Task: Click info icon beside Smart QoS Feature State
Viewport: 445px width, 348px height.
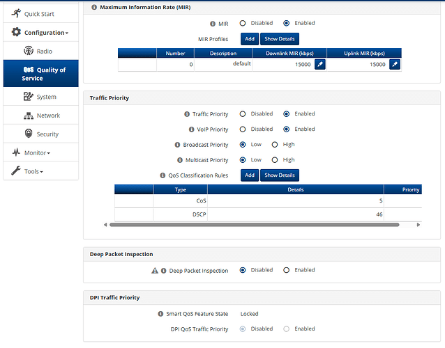Action: [x=160, y=314]
